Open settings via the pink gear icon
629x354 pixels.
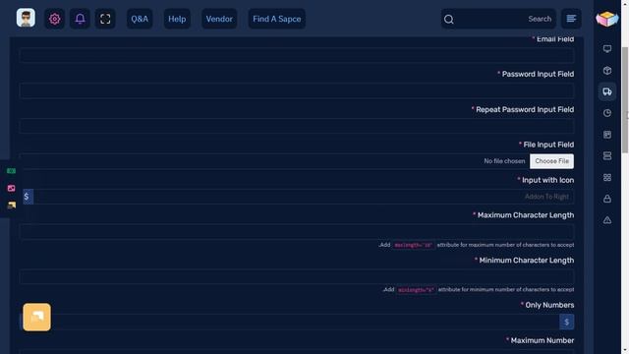click(55, 19)
